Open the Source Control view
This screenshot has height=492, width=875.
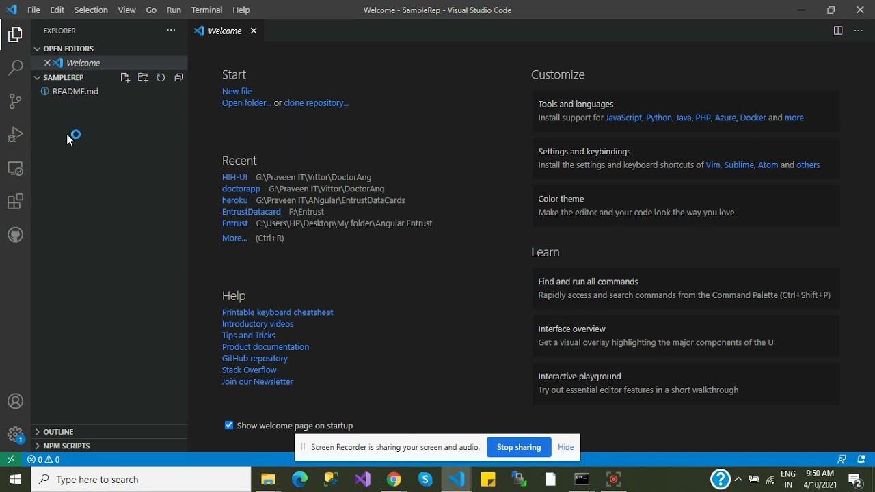pyautogui.click(x=15, y=101)
